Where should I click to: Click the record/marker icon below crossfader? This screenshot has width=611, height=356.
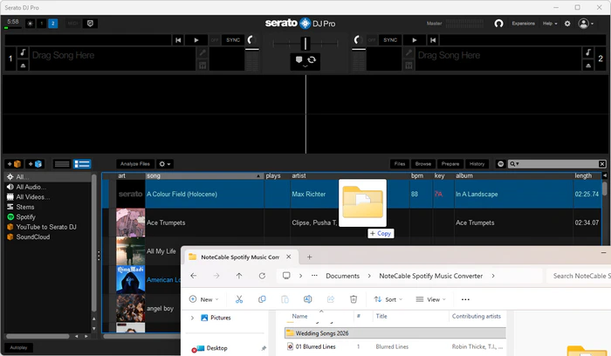click(x=299, y=59)
